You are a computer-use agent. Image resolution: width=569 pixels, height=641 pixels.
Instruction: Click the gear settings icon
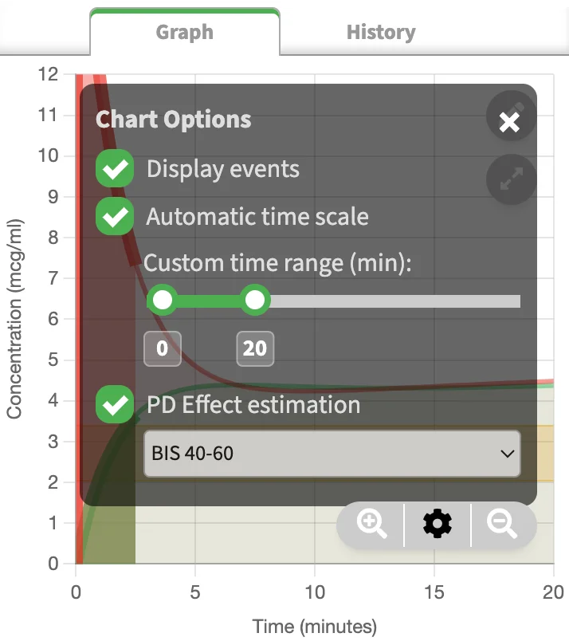coord(437,524)
